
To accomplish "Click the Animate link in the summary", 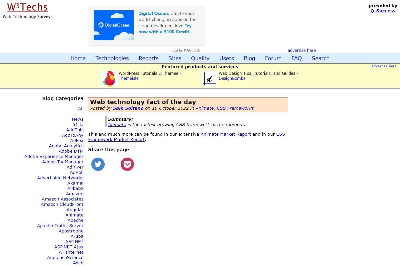I will (117, 124).
